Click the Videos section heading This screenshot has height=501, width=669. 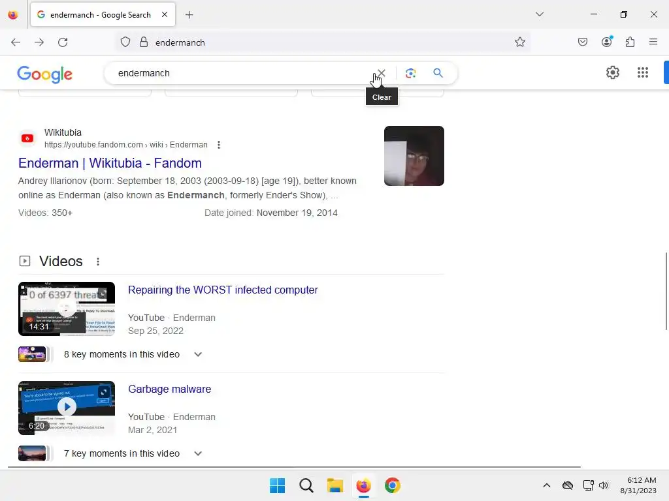[61, 261]
